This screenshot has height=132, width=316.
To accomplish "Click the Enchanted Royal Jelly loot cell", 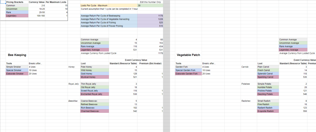I will pos(94,94).
